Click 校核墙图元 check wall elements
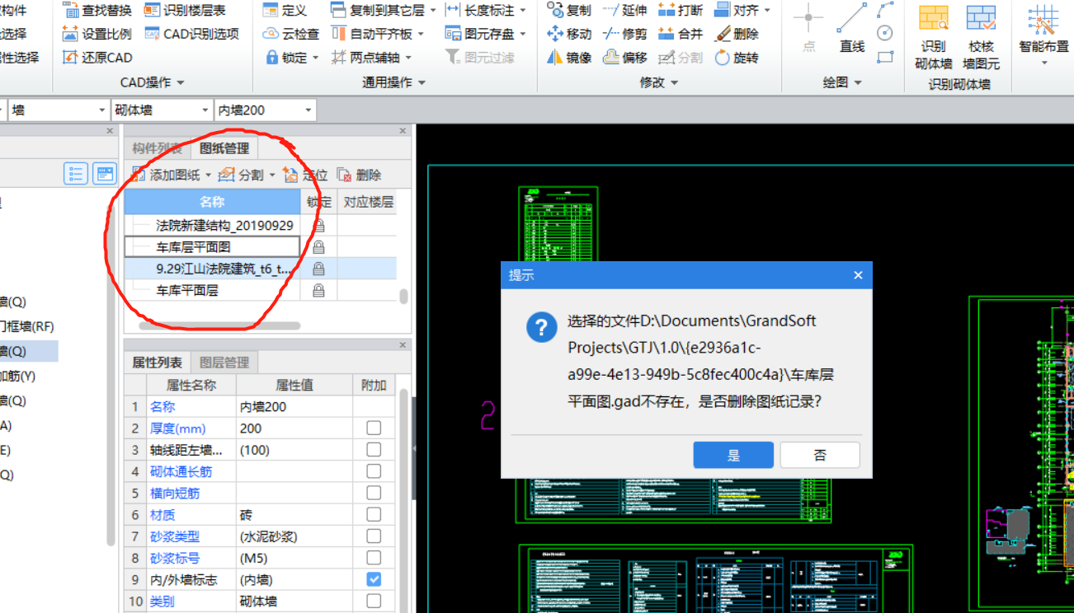The height and width of the screenshot is (613, 1074). (x=982, y=38)
